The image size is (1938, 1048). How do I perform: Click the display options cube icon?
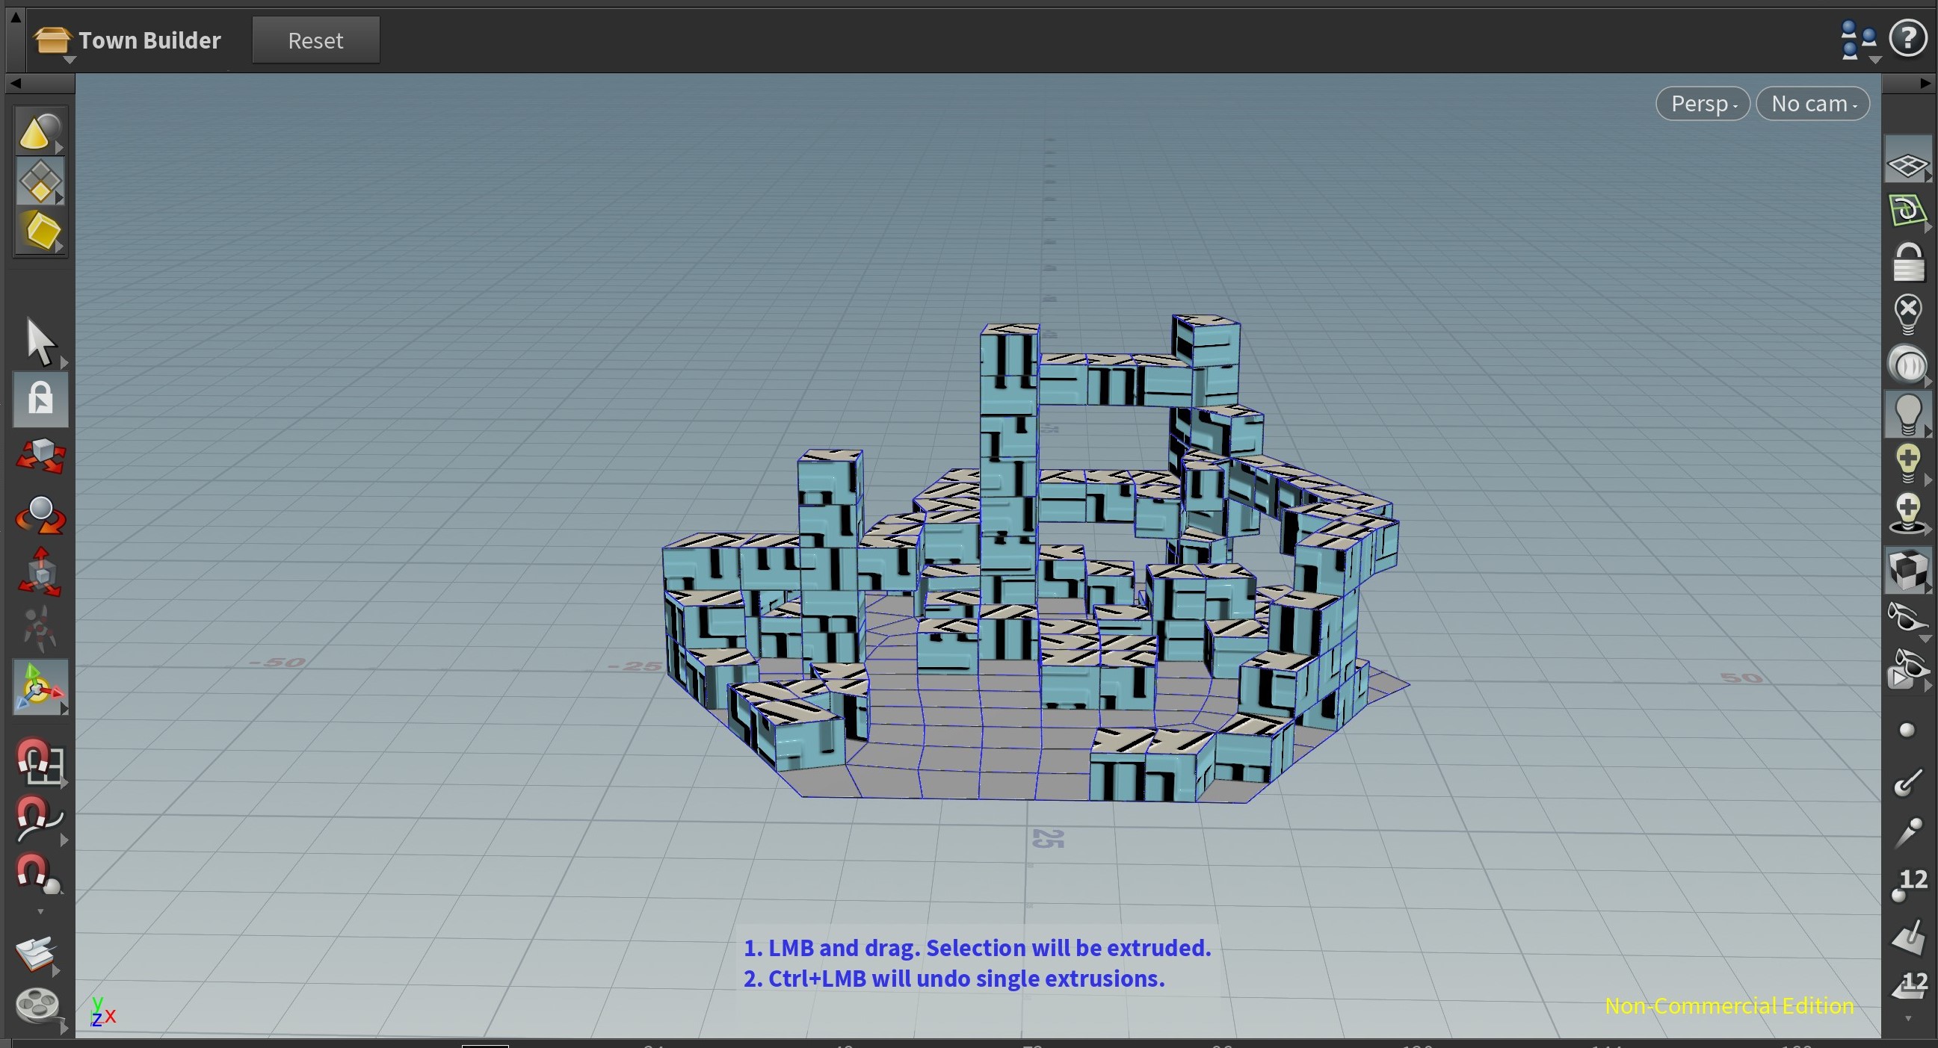(x=1909, y=571)
